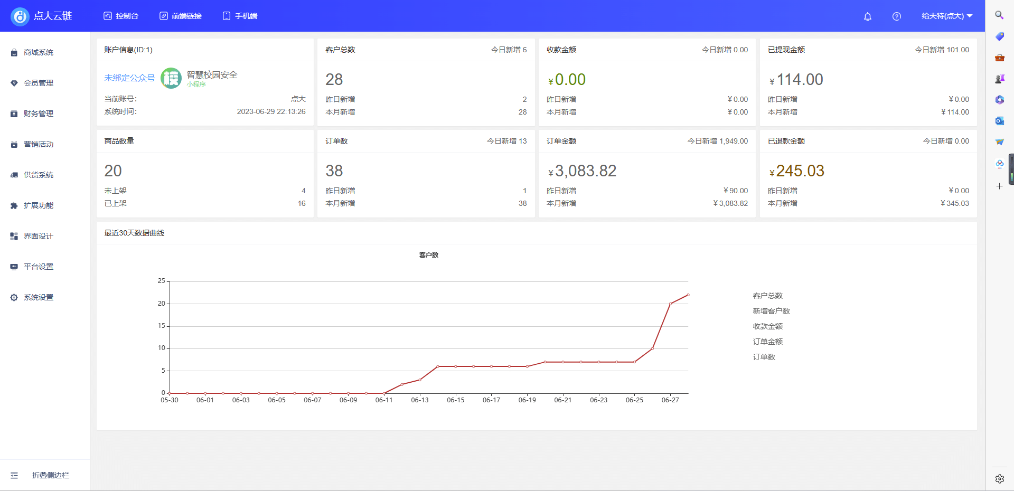Click the 未上架 row in 商品数量 card
The height and width of the screenshot is (491, 1014).
(205, 191)
